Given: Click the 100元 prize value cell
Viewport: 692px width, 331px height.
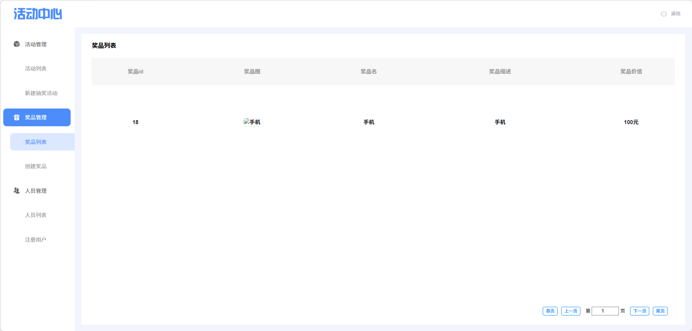Looking at the screenshot, I should coord(631,122).
